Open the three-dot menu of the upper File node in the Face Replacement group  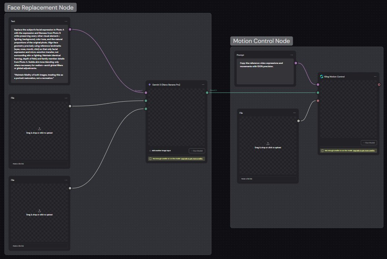coord(66,98)
